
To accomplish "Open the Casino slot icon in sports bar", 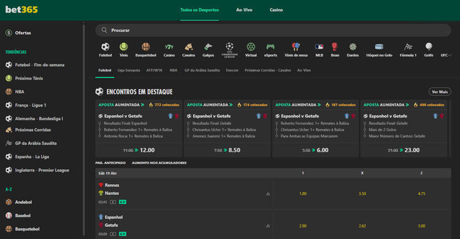I will (x=169, y=47).
